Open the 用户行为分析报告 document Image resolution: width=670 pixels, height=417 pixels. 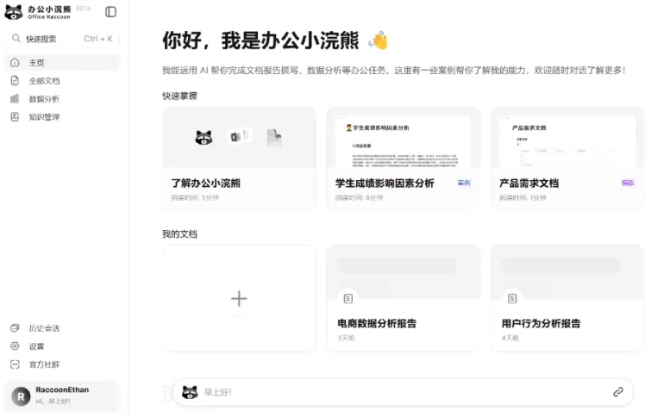[567, 298]
